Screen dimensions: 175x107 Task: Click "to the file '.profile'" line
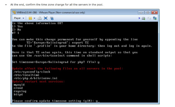point(82,46)
